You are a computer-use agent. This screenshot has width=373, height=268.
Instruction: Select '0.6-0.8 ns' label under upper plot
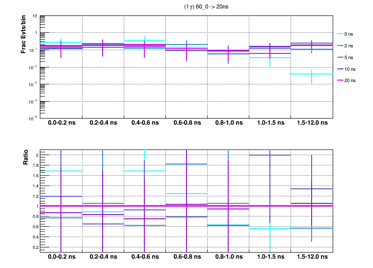pyautogui.click(x=186, y=123)
